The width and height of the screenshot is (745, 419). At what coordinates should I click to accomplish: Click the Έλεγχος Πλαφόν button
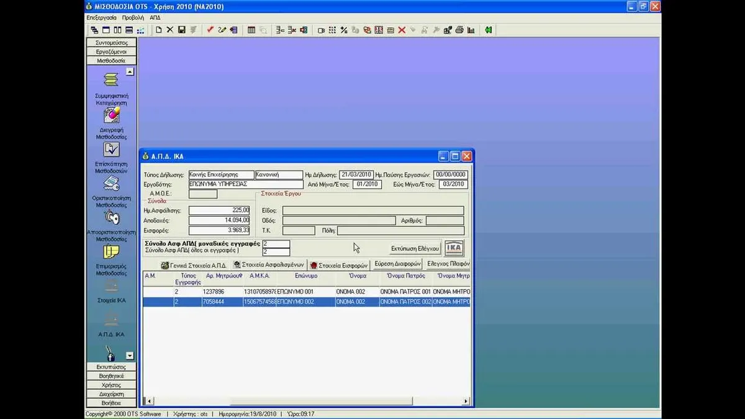coord(448,264)
